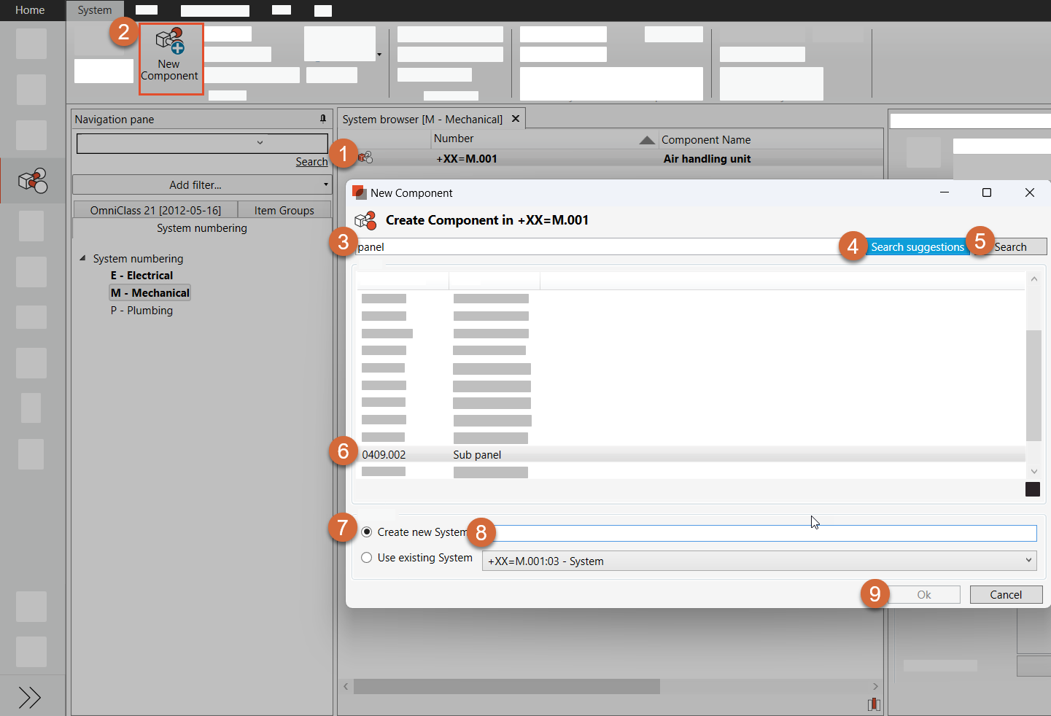Switch to the Item Groups tab
Screen dimensions: 1051x716
pos(284,210)
